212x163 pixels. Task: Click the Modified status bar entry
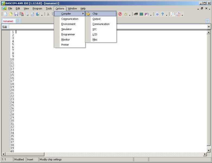[19, 159]
